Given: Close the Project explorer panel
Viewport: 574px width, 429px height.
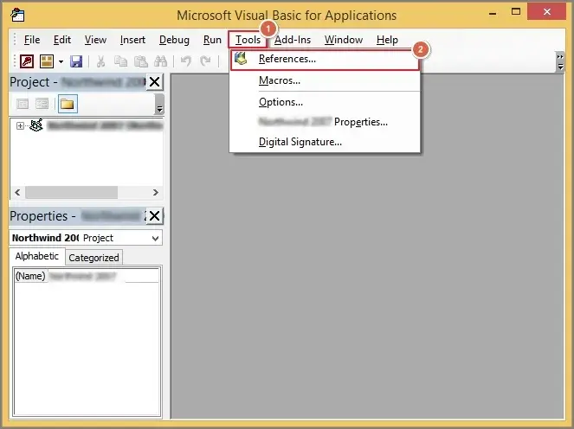Looking at the screenshot, I should (154, 82).
